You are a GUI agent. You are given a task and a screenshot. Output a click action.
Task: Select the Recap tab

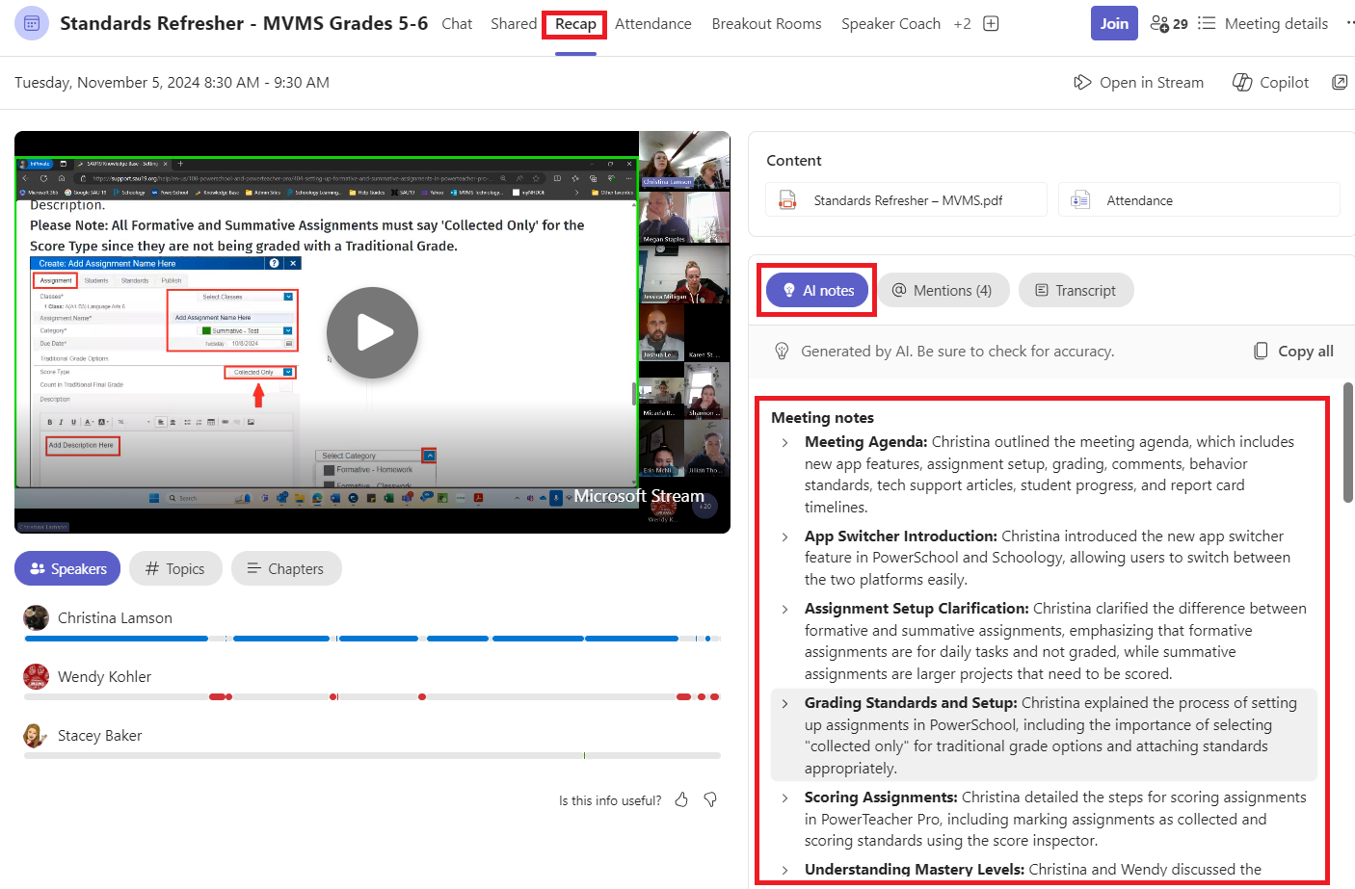tap(575, 24)
